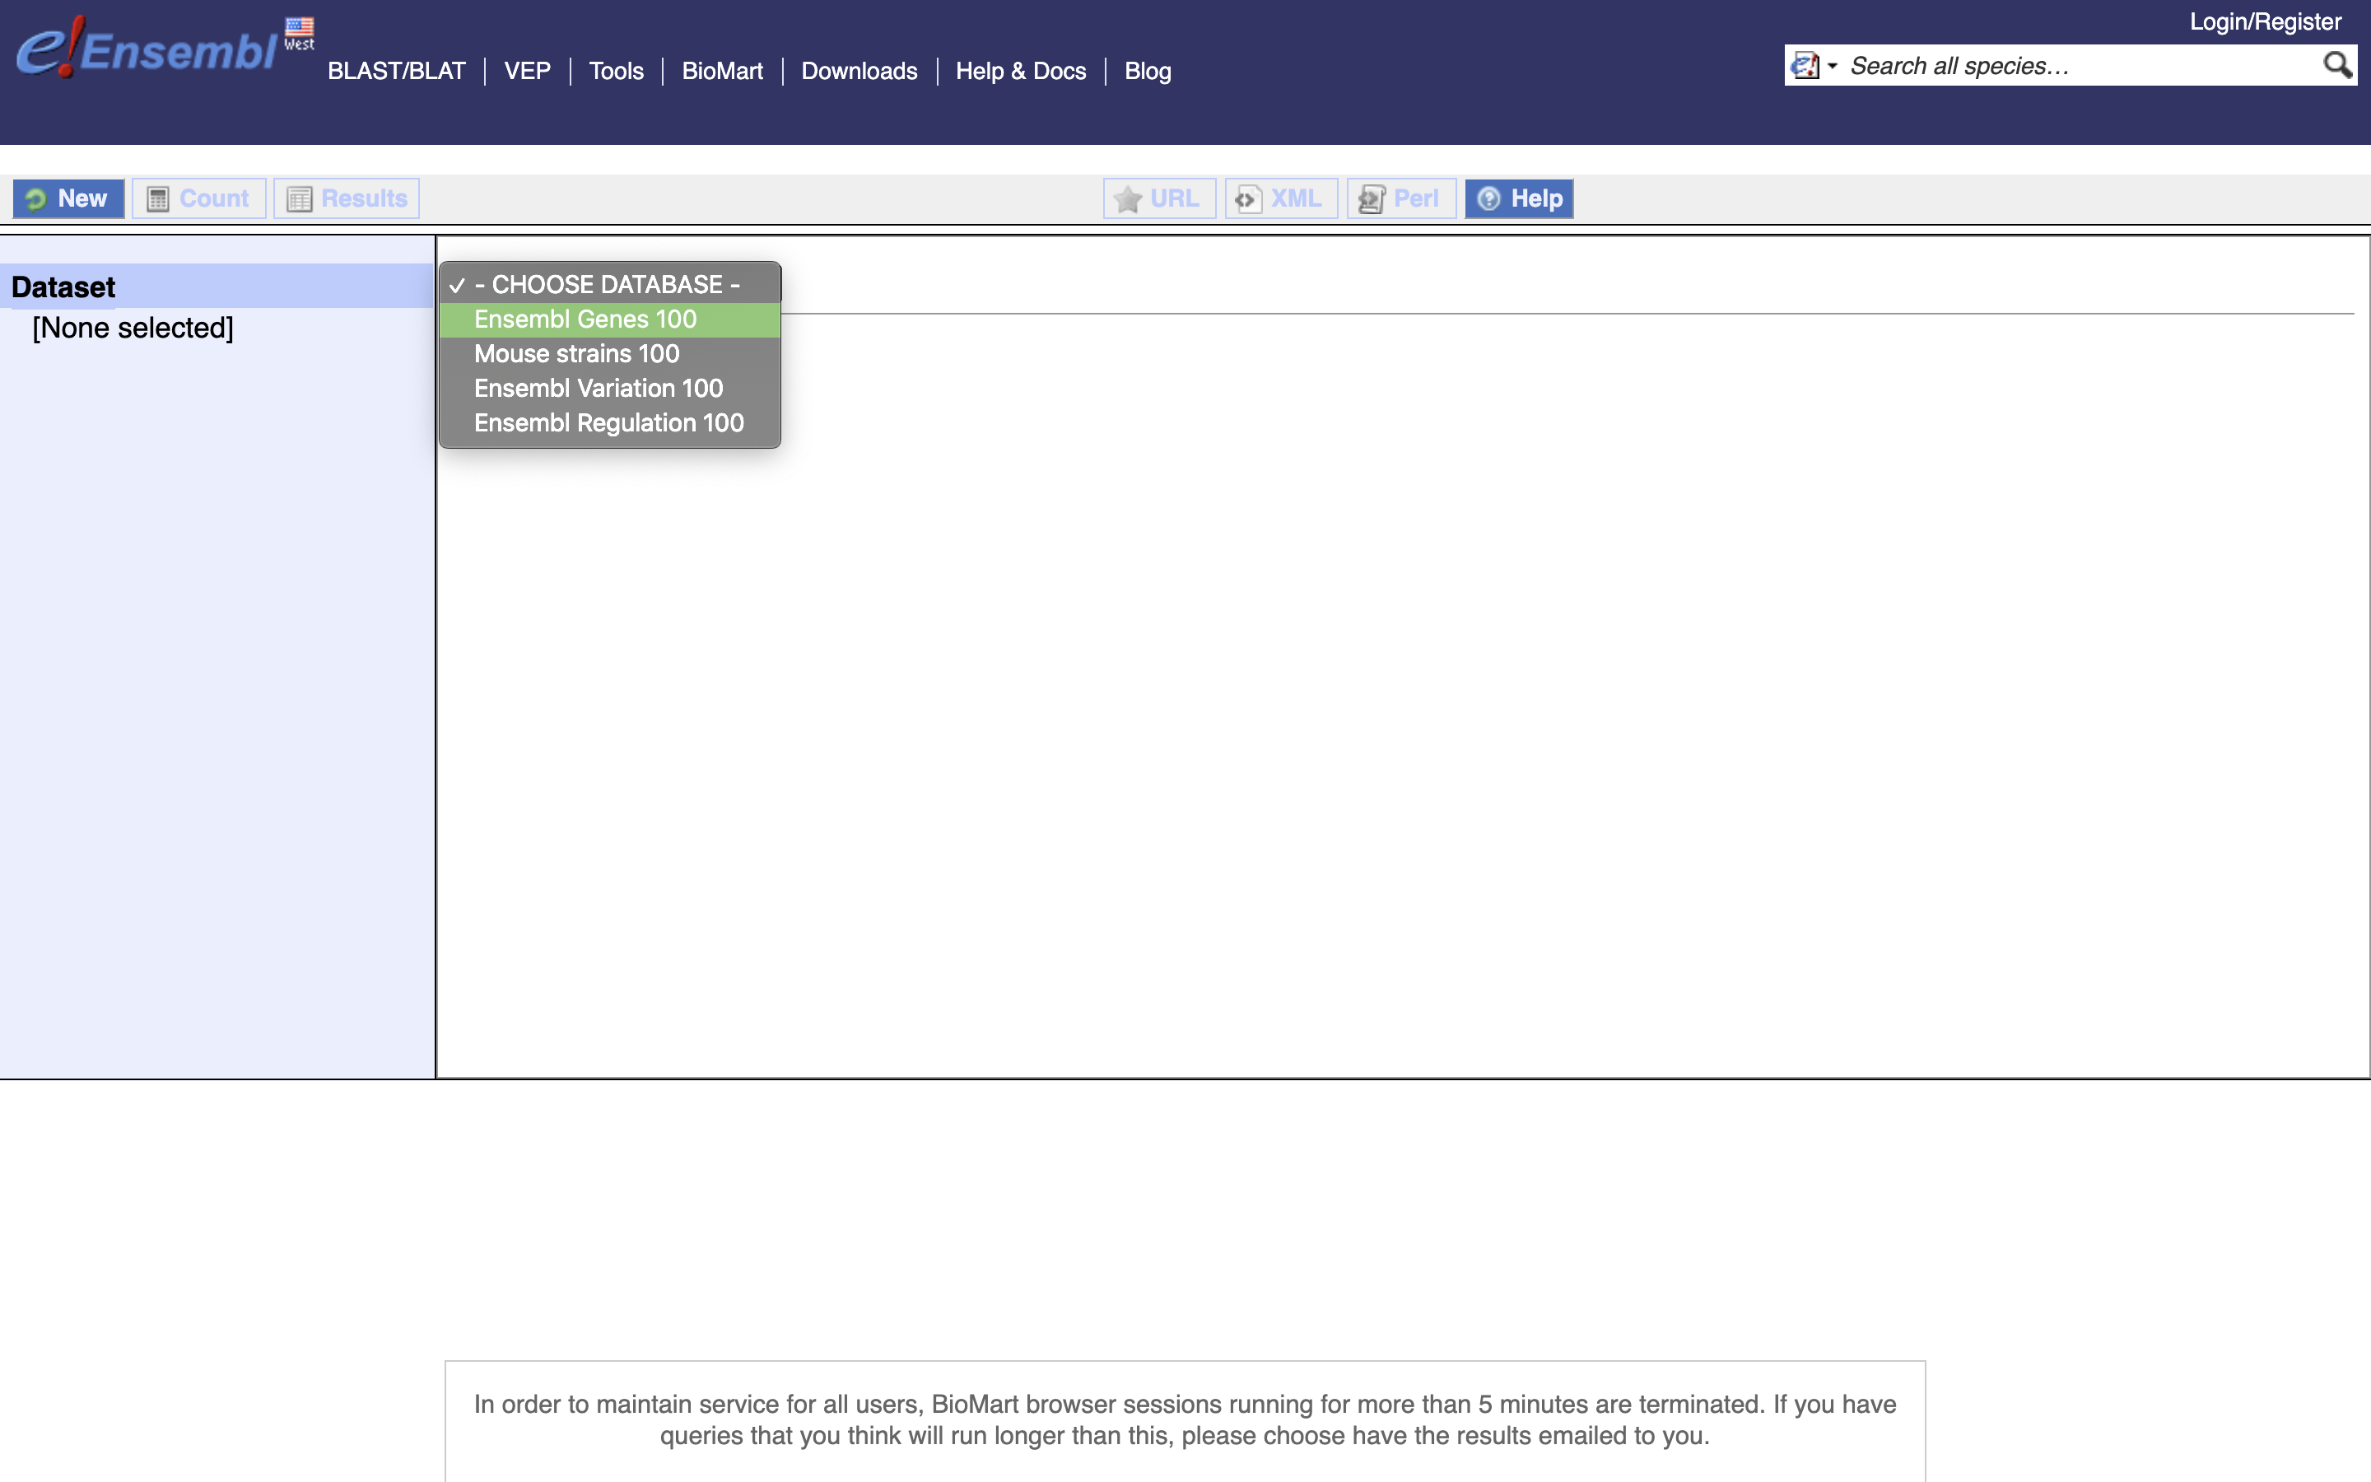Select the - CHOOSE DATABASE - option
The height and width of the screenshot is (1482, 2371).
click(609, 284)
